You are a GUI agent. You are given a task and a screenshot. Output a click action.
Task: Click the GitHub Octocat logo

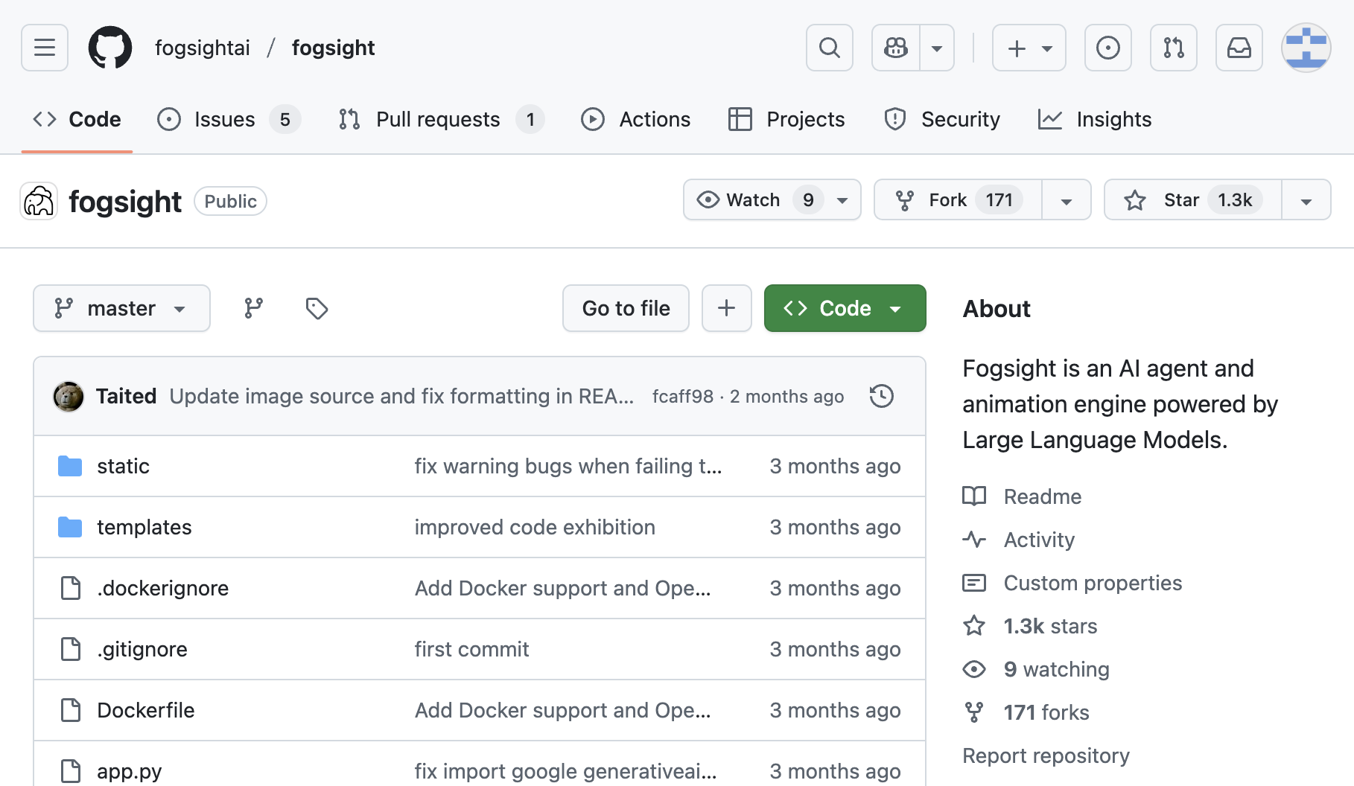coord(110,48)
